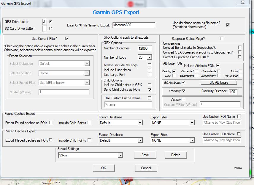This screenshot has width=254, height=185.
Task: Toggle Send Child points as POIs
Action: click(x=150, y=90)
